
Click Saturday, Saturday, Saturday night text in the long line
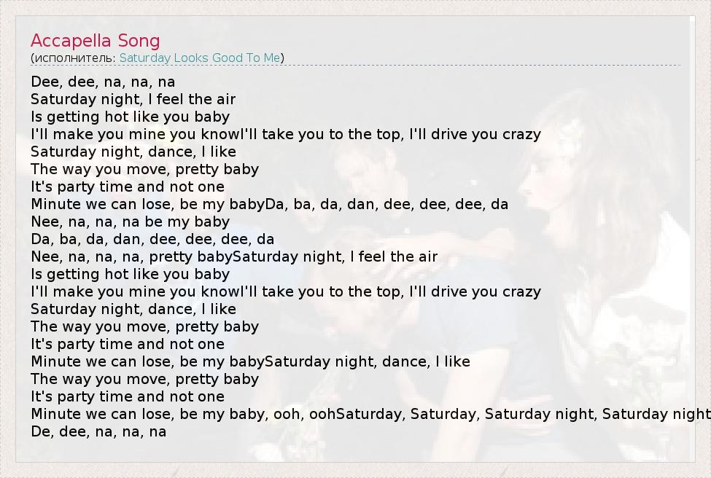(467, 414)
